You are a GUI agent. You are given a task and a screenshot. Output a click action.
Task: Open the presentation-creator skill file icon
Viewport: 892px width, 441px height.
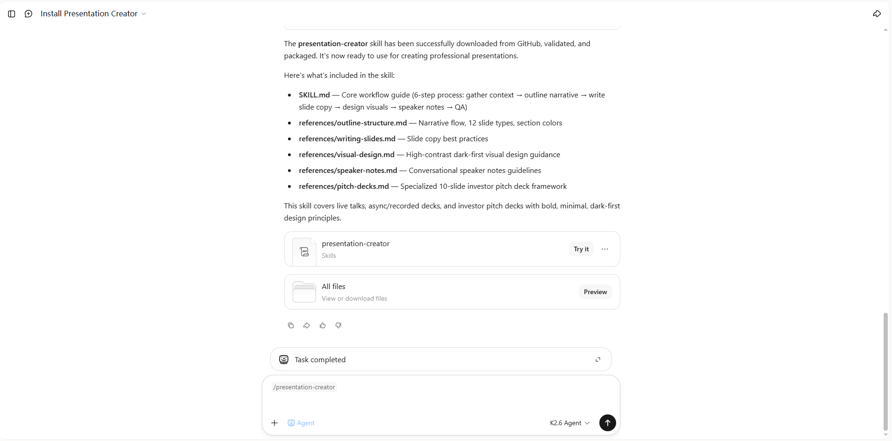pos(304,252)
